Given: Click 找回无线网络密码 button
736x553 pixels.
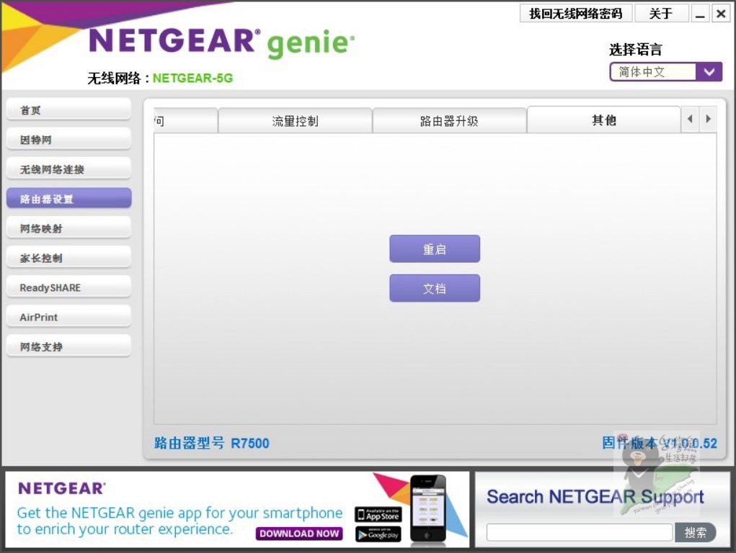Looking at the screenshot, I should click(576, 14).
